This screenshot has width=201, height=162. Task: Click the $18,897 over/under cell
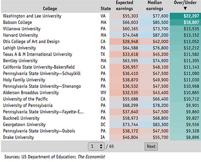[x=185, y=22]
